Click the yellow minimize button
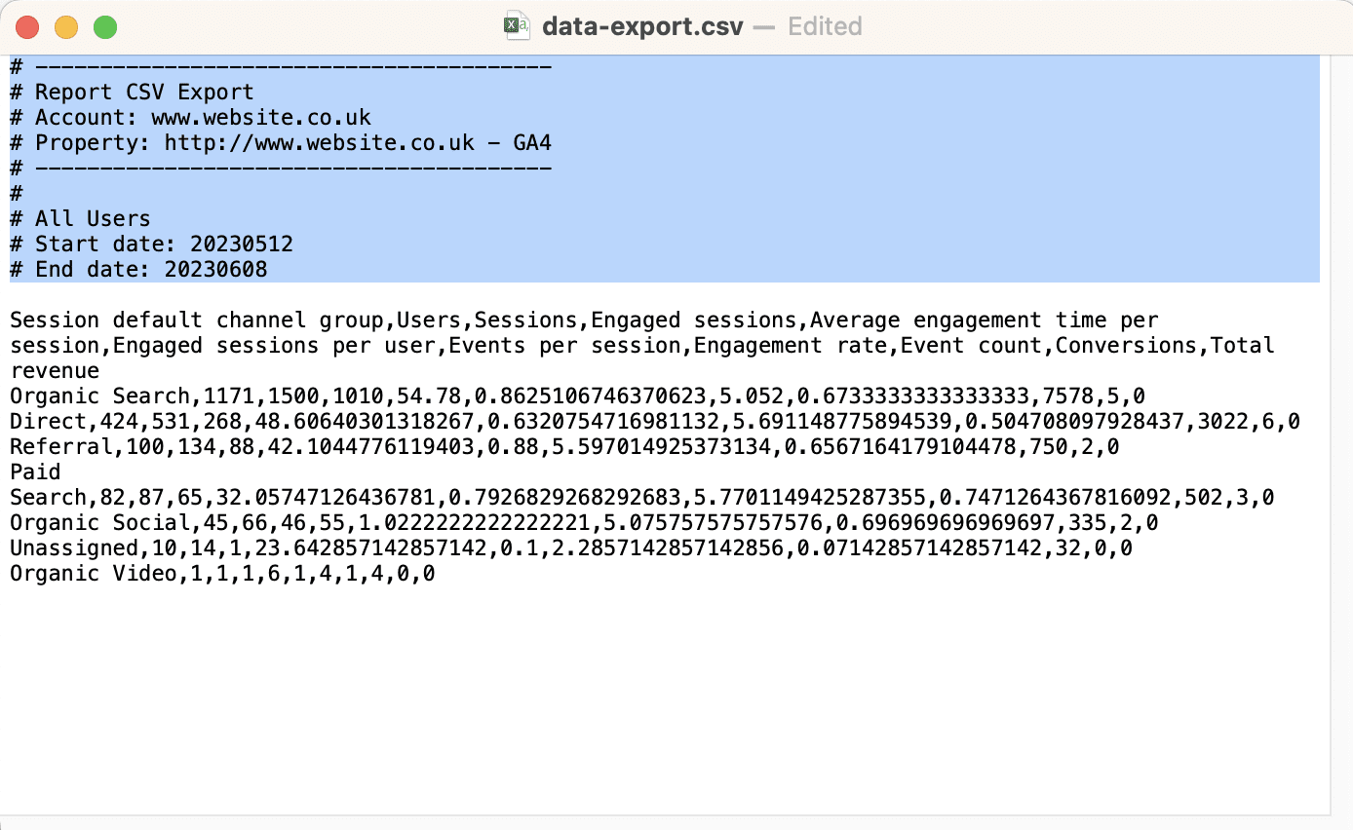Screen dimensions: 1353x830 click(66, 27)
